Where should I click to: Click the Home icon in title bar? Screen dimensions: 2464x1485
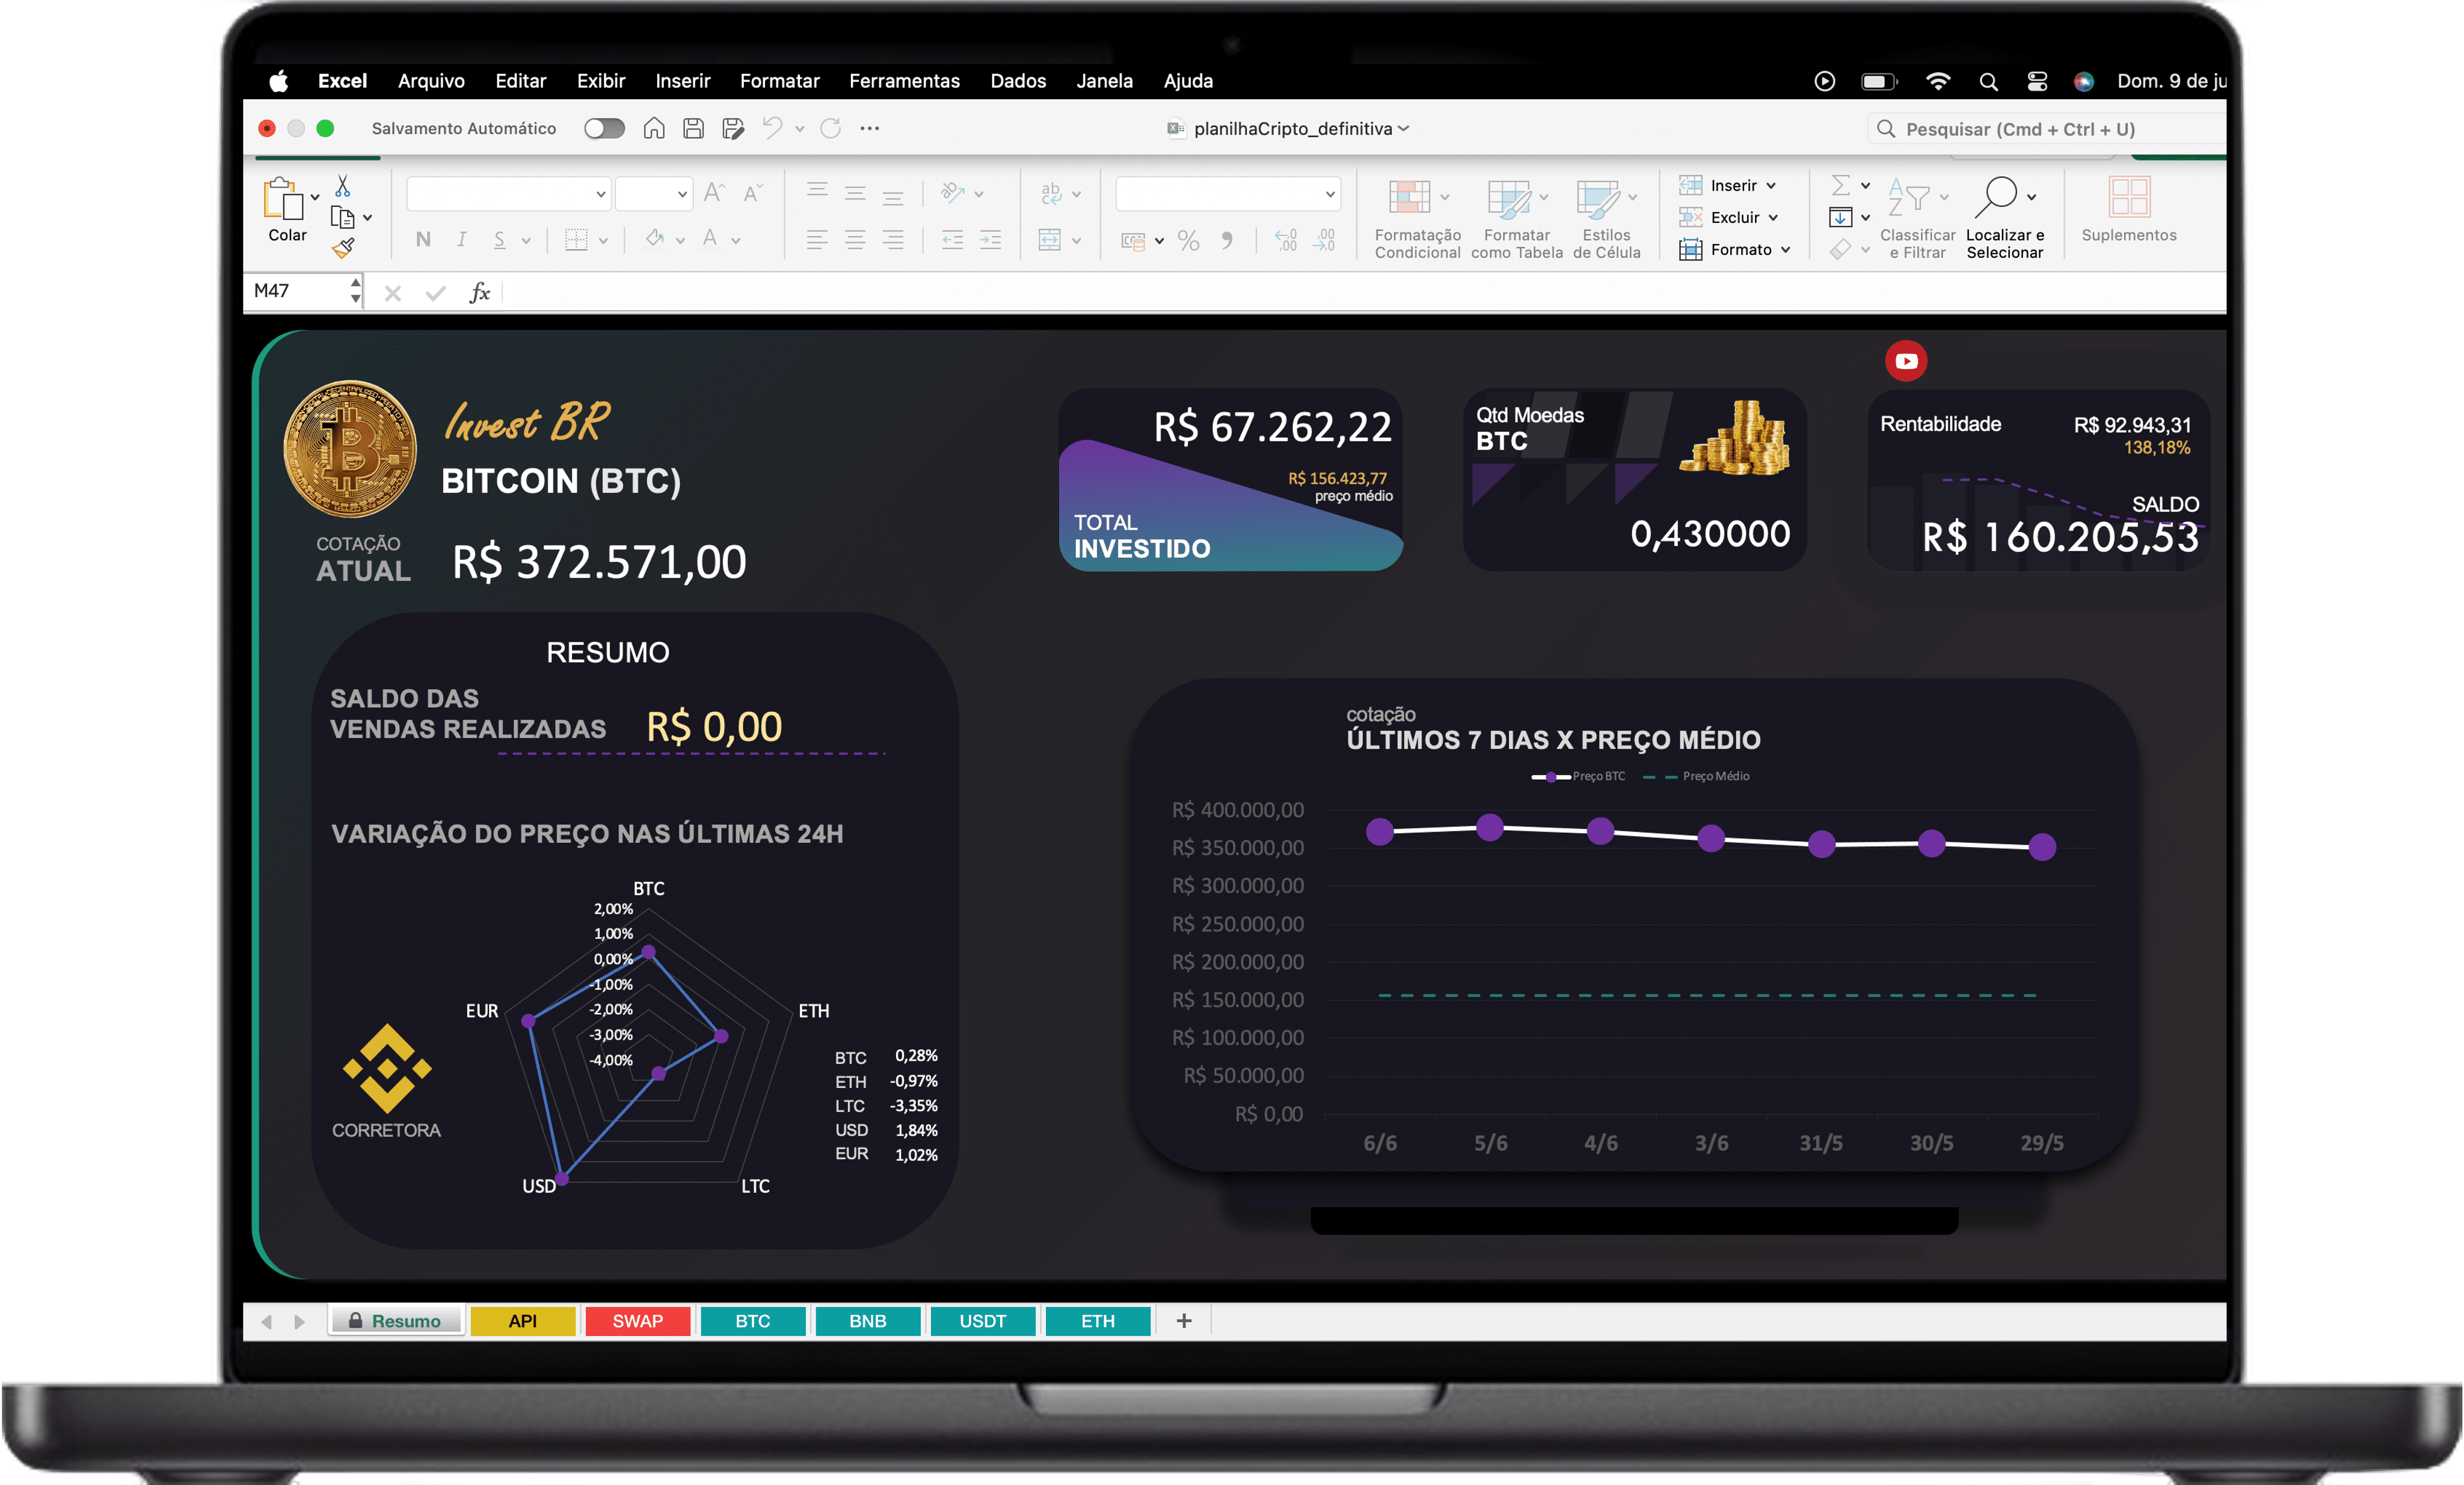click(654, 128)
